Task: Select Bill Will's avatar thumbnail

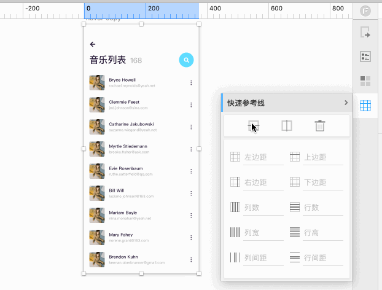Action: pos(97,194)
